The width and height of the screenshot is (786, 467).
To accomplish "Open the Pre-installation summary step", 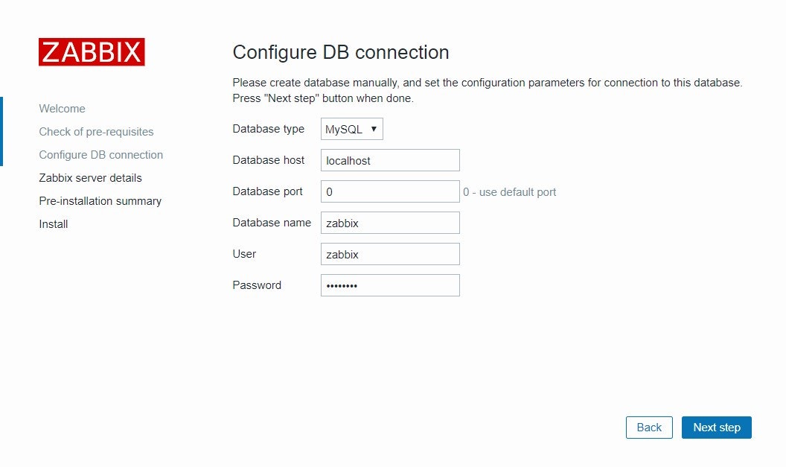I will click(x=100, y=200).
